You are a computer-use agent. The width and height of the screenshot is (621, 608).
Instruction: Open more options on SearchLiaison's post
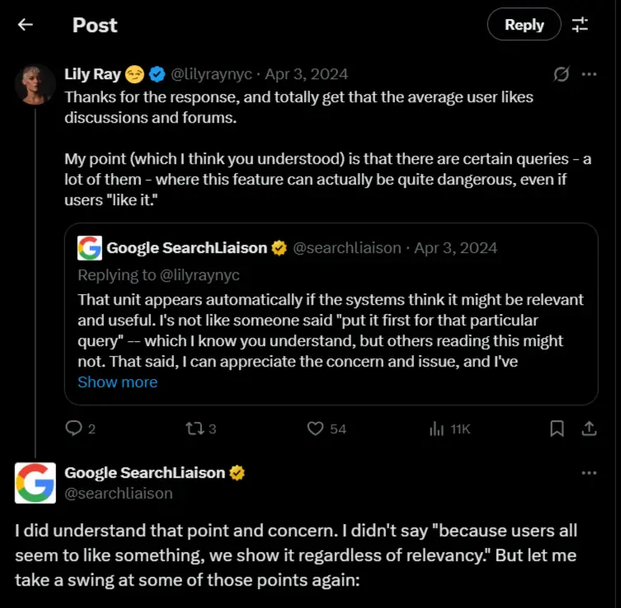589,473
